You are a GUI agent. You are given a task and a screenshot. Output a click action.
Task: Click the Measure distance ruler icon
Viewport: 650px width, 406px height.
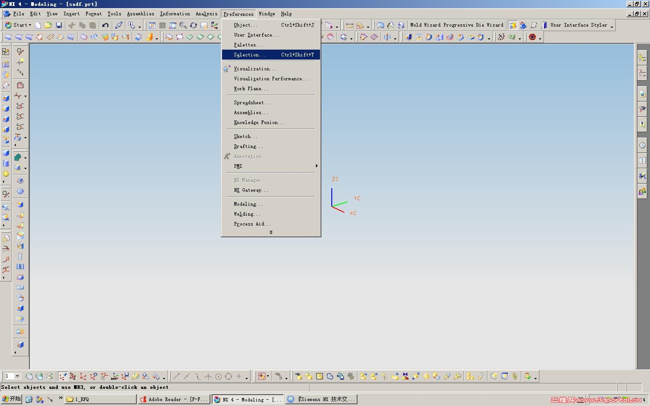pos(349,25)
